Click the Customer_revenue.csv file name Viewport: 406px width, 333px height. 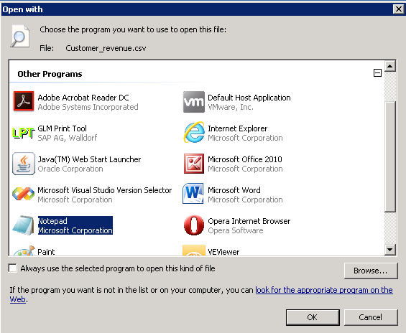106,48
